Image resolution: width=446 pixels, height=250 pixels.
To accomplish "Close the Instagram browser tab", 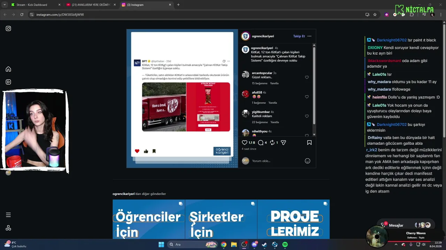I will (170, 5).
